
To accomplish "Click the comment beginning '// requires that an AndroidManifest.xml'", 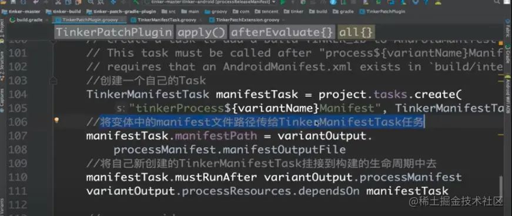I will [x=295, y=67].
